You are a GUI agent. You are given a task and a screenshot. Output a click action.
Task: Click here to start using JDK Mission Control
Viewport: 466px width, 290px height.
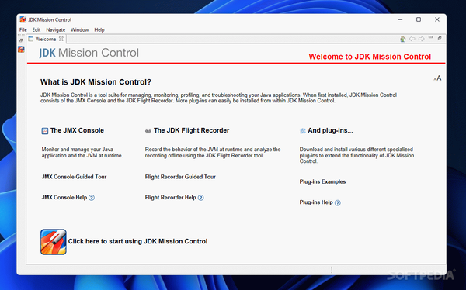click(138, 241)
